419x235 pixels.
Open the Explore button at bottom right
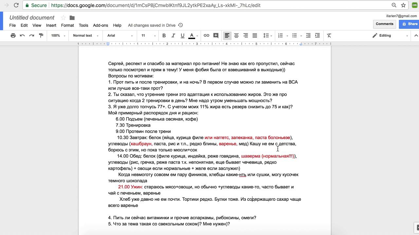[x=417, y=228]
